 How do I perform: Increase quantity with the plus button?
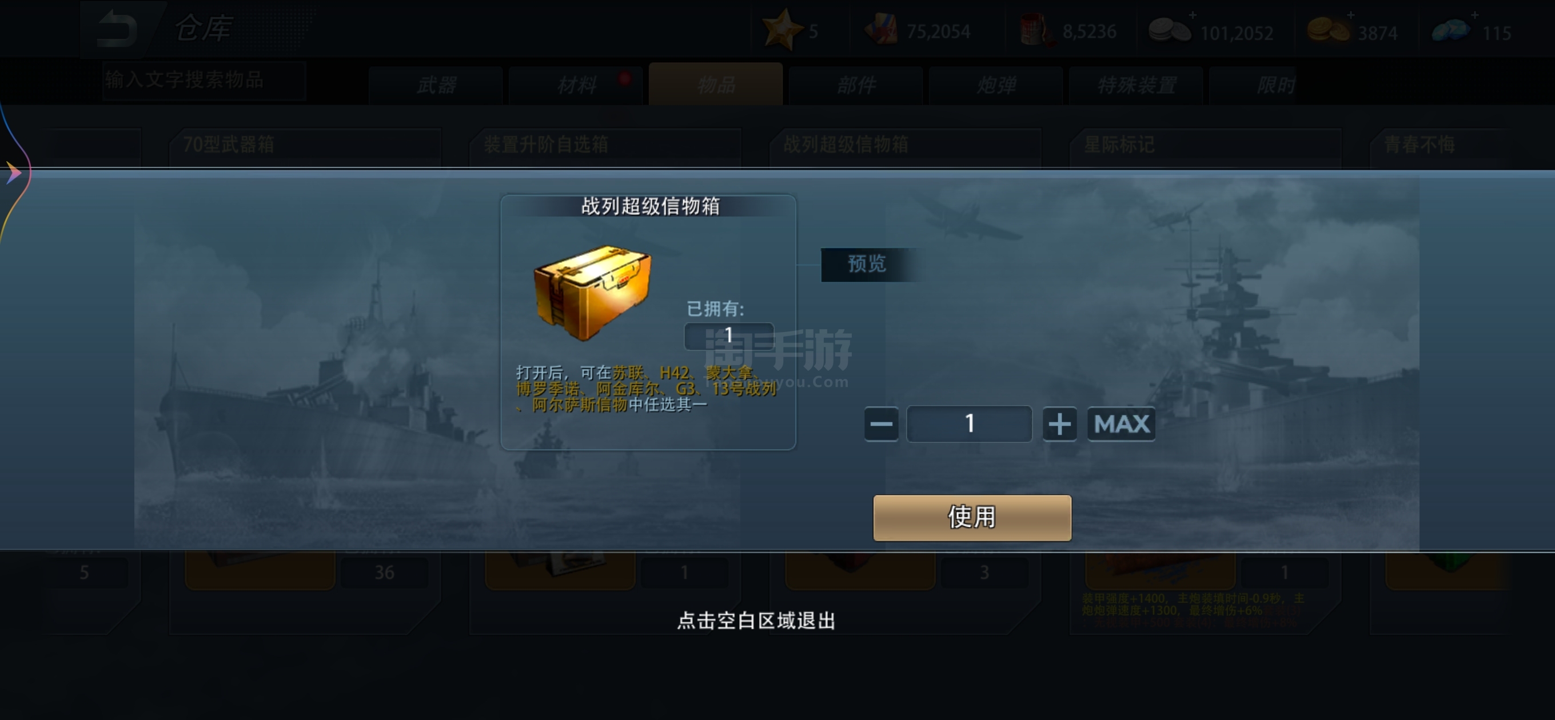coord(1059,424)
